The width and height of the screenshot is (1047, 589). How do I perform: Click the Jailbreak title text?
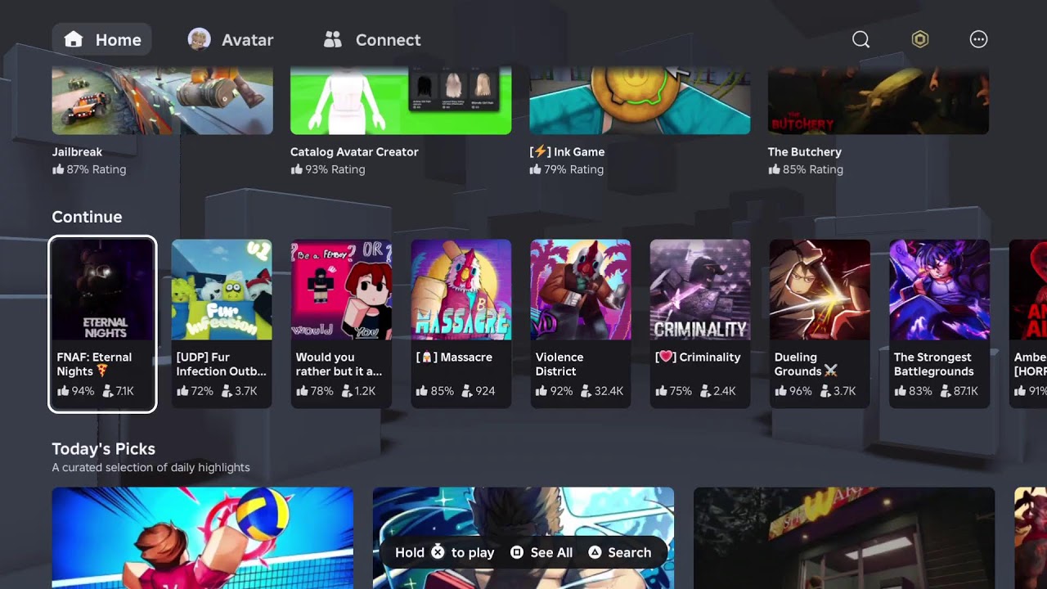77,151
